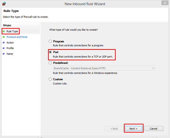170x138 pixels.
Task: Click the blue bullet beside Action
Action: [x=4, y=42]
